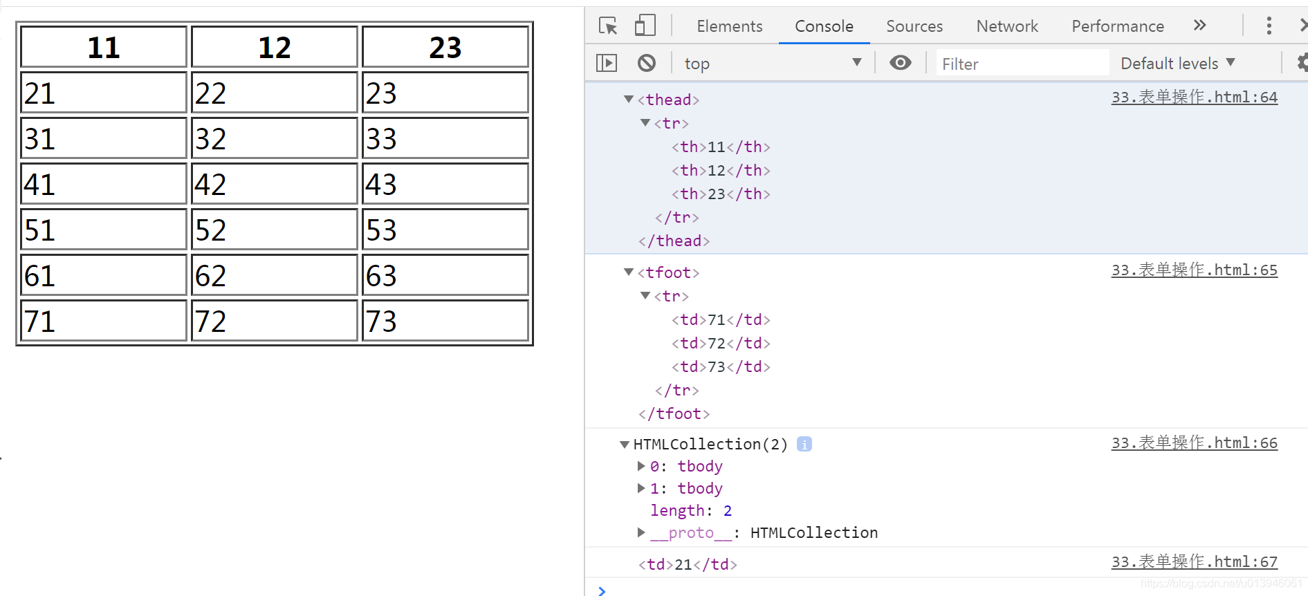Click the </tfoot> closing tag
1308x596 pixels.
point(674,413)
